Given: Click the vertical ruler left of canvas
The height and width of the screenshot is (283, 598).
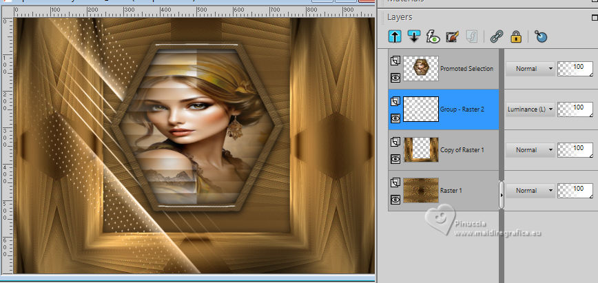Looking at the screenshot, I should pos(8,145).
